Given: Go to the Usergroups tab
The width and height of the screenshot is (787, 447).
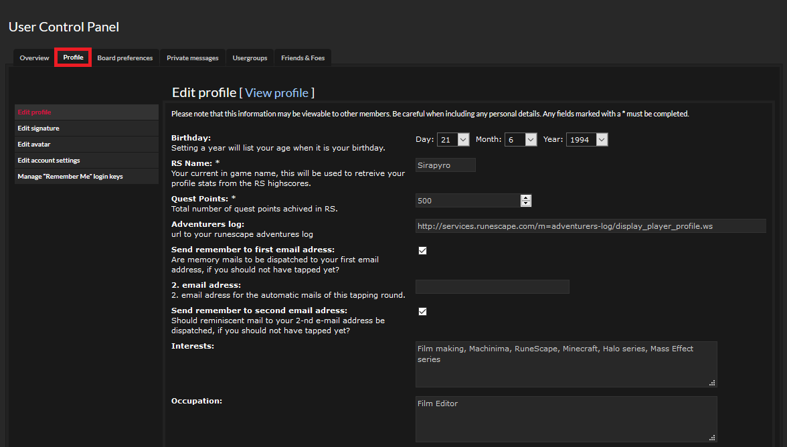Looking at the screenshot, I should coord(250,58).
